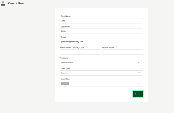
Task: Click the Create User page heading
Action: coord(16,3)
